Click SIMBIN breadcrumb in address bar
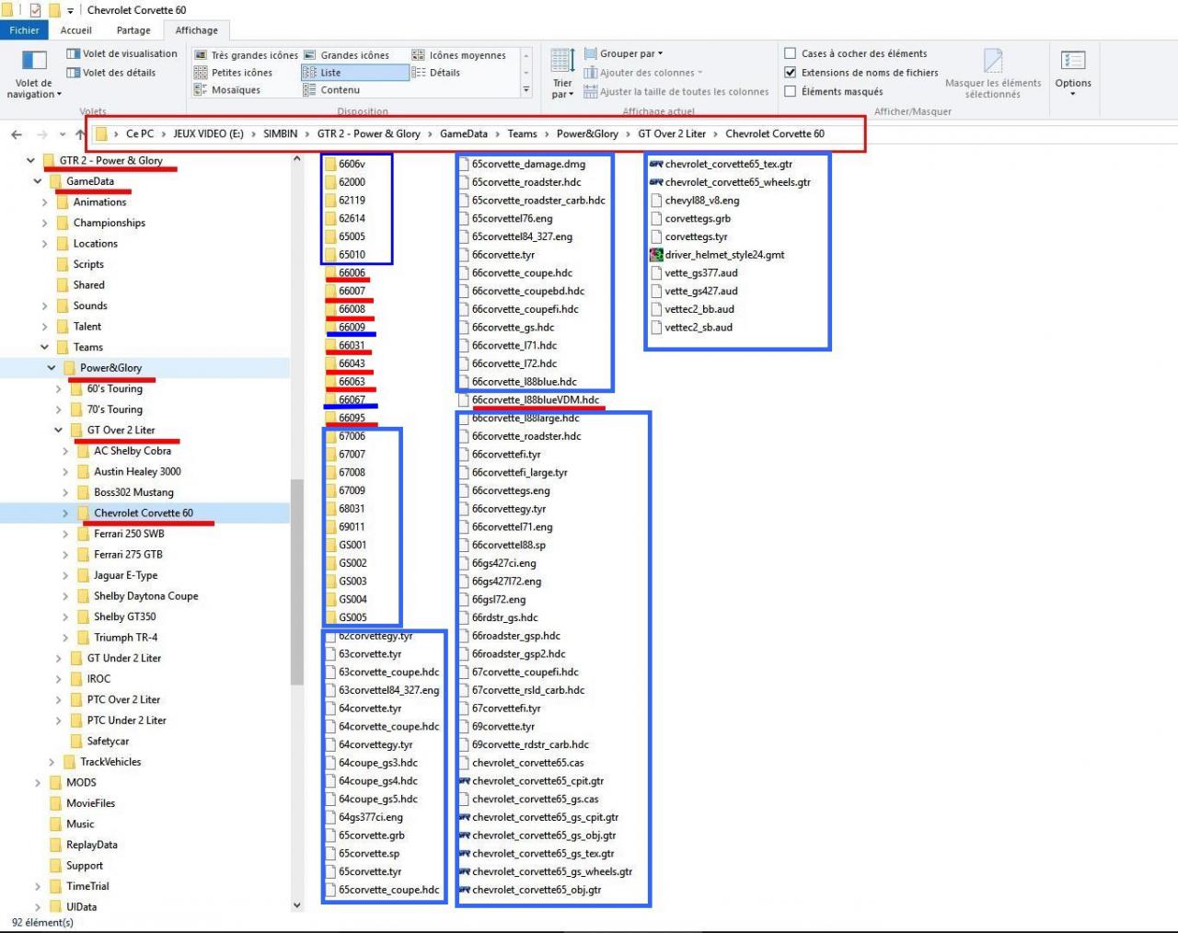 pyautogui.click(x=280, y=133)
